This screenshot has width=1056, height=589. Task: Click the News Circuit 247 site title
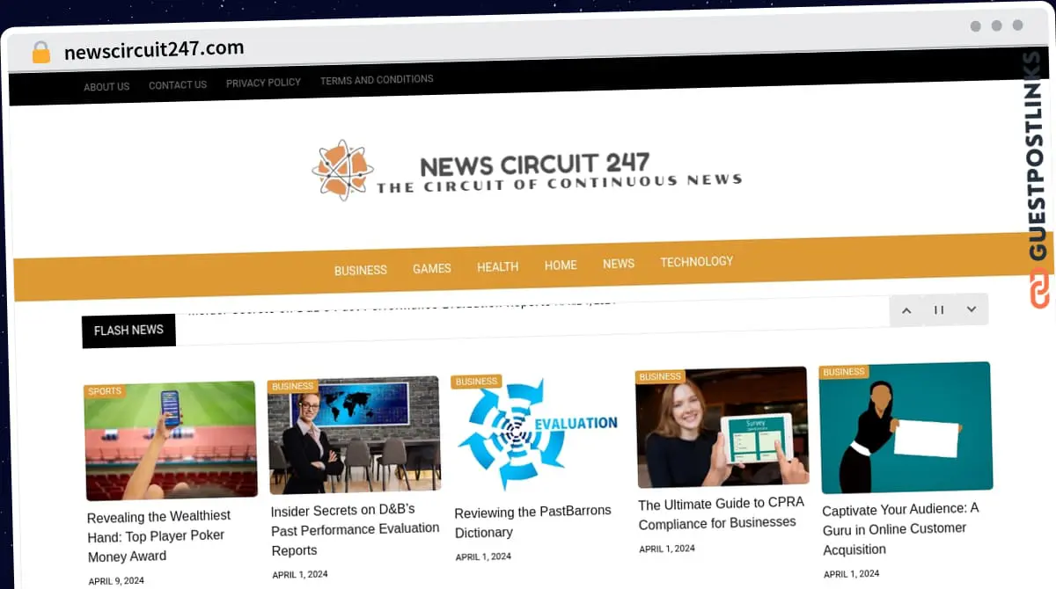click(x=535, y=164)
